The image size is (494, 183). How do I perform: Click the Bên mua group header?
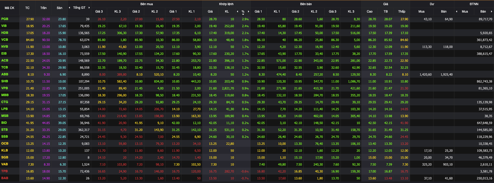coord(147,4)
